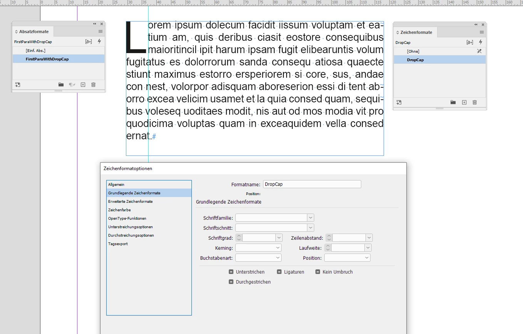Delete the selected character style with the trash icon
The height and width of the screenshot is (334, 523).
tap(474, 102)
